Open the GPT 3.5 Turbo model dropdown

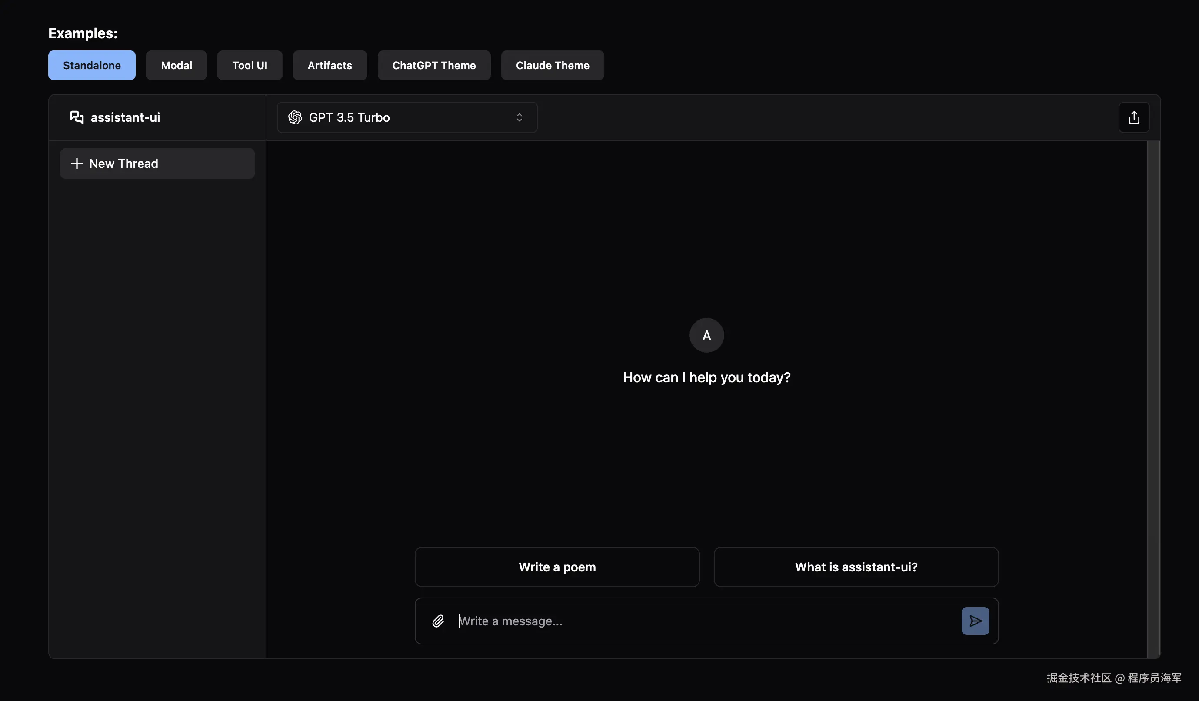[x=406, y=117]
